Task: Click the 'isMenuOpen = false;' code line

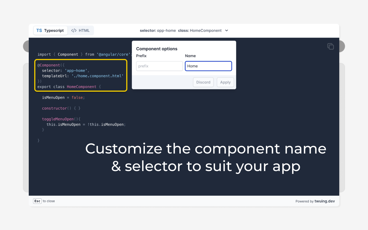Action: [64, 97]
